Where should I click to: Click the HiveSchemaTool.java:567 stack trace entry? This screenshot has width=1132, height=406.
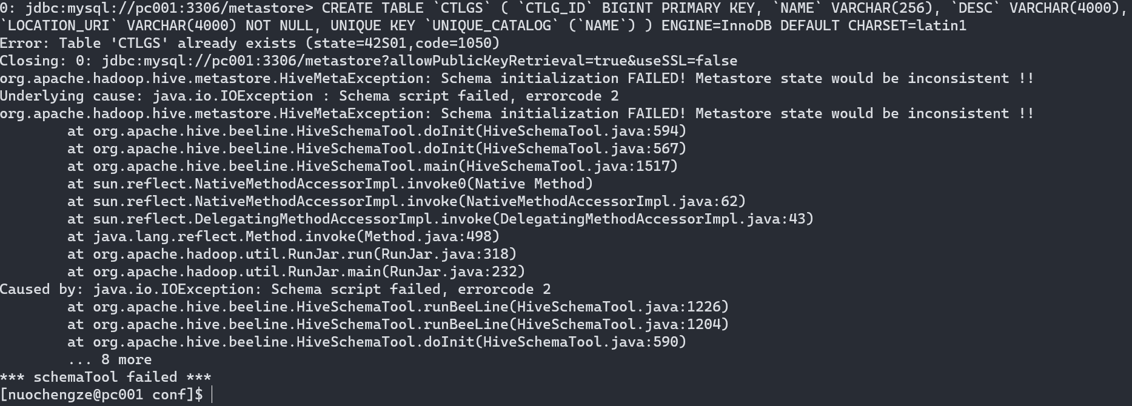point(377,149)
